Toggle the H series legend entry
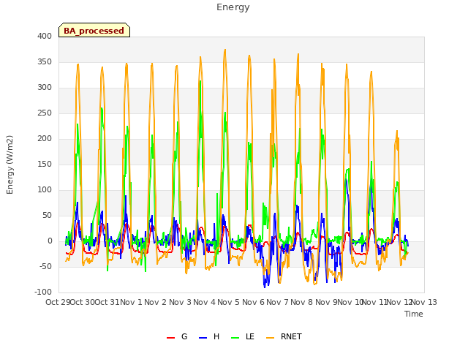Image resolution: width=468 pixels, height=351 pixels. (x=209, y=336)
